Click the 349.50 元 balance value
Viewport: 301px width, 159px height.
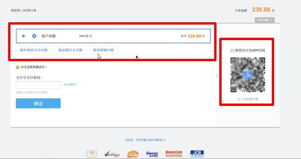(86, 36)
